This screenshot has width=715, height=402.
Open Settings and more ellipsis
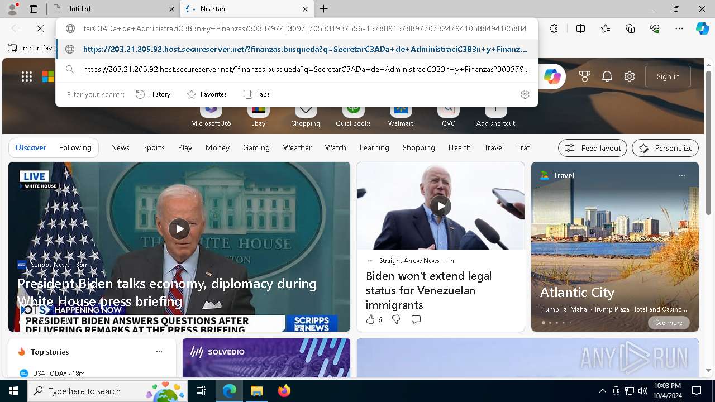coord(679,28)
